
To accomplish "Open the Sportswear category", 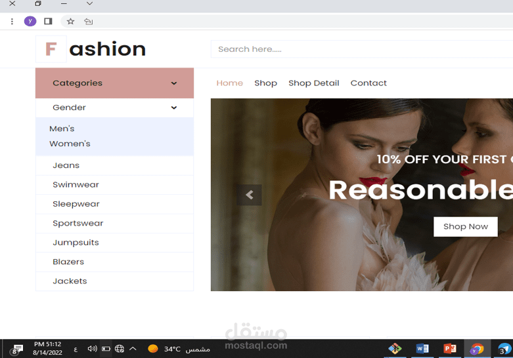I will 114,223.
